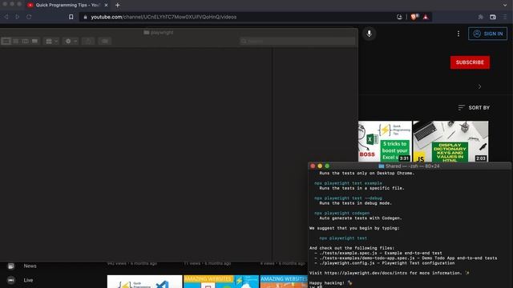Reload the page with the refresh icon

[x=29, y=17]
